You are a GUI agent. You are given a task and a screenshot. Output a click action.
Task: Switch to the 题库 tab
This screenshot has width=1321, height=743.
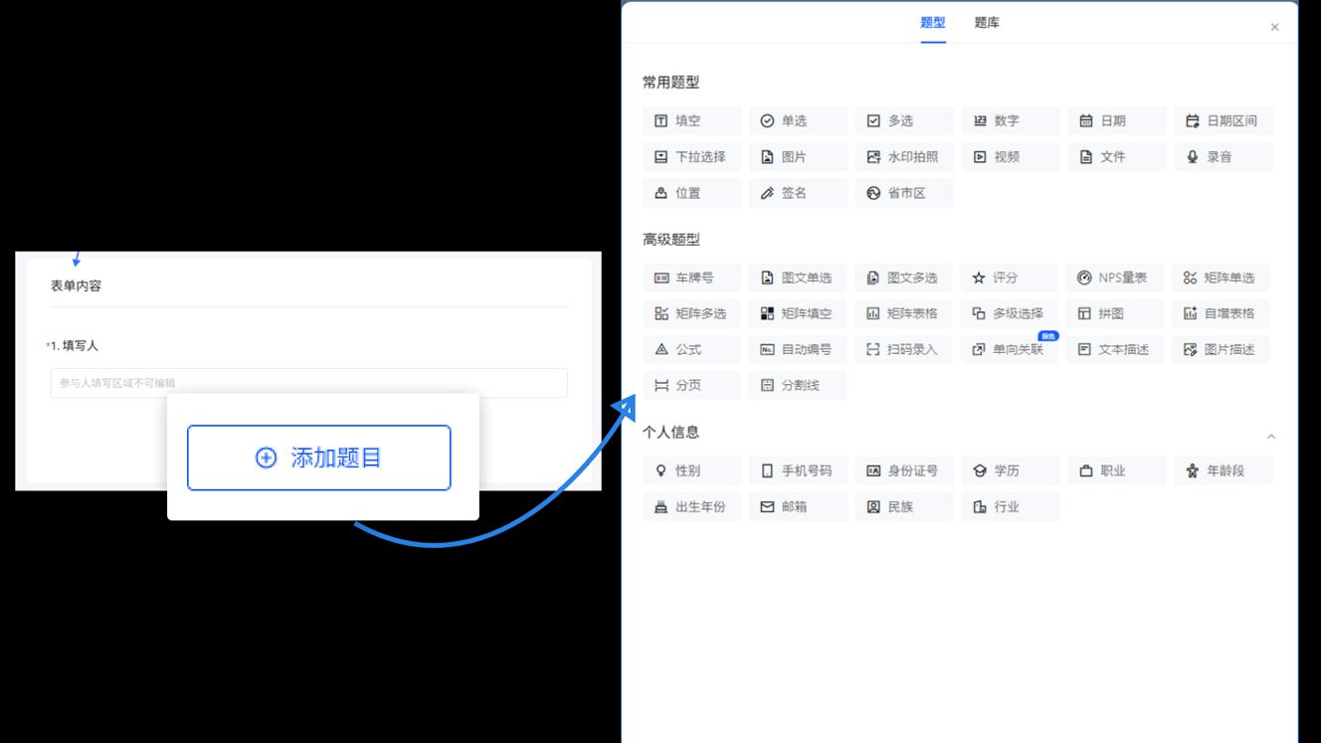pyautogui.click(x=987, y=22)
